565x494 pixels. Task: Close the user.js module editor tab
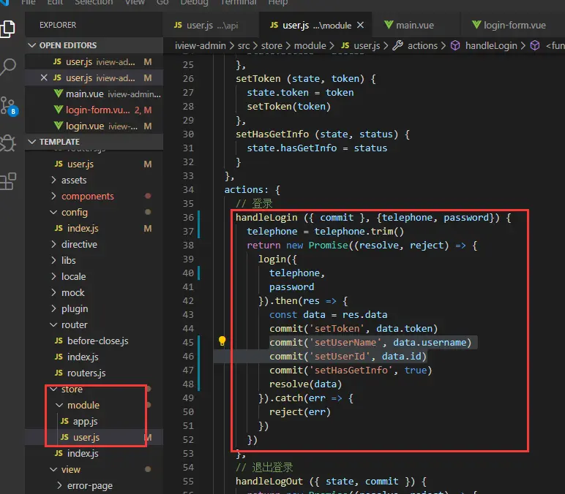[x=360, y=25]
